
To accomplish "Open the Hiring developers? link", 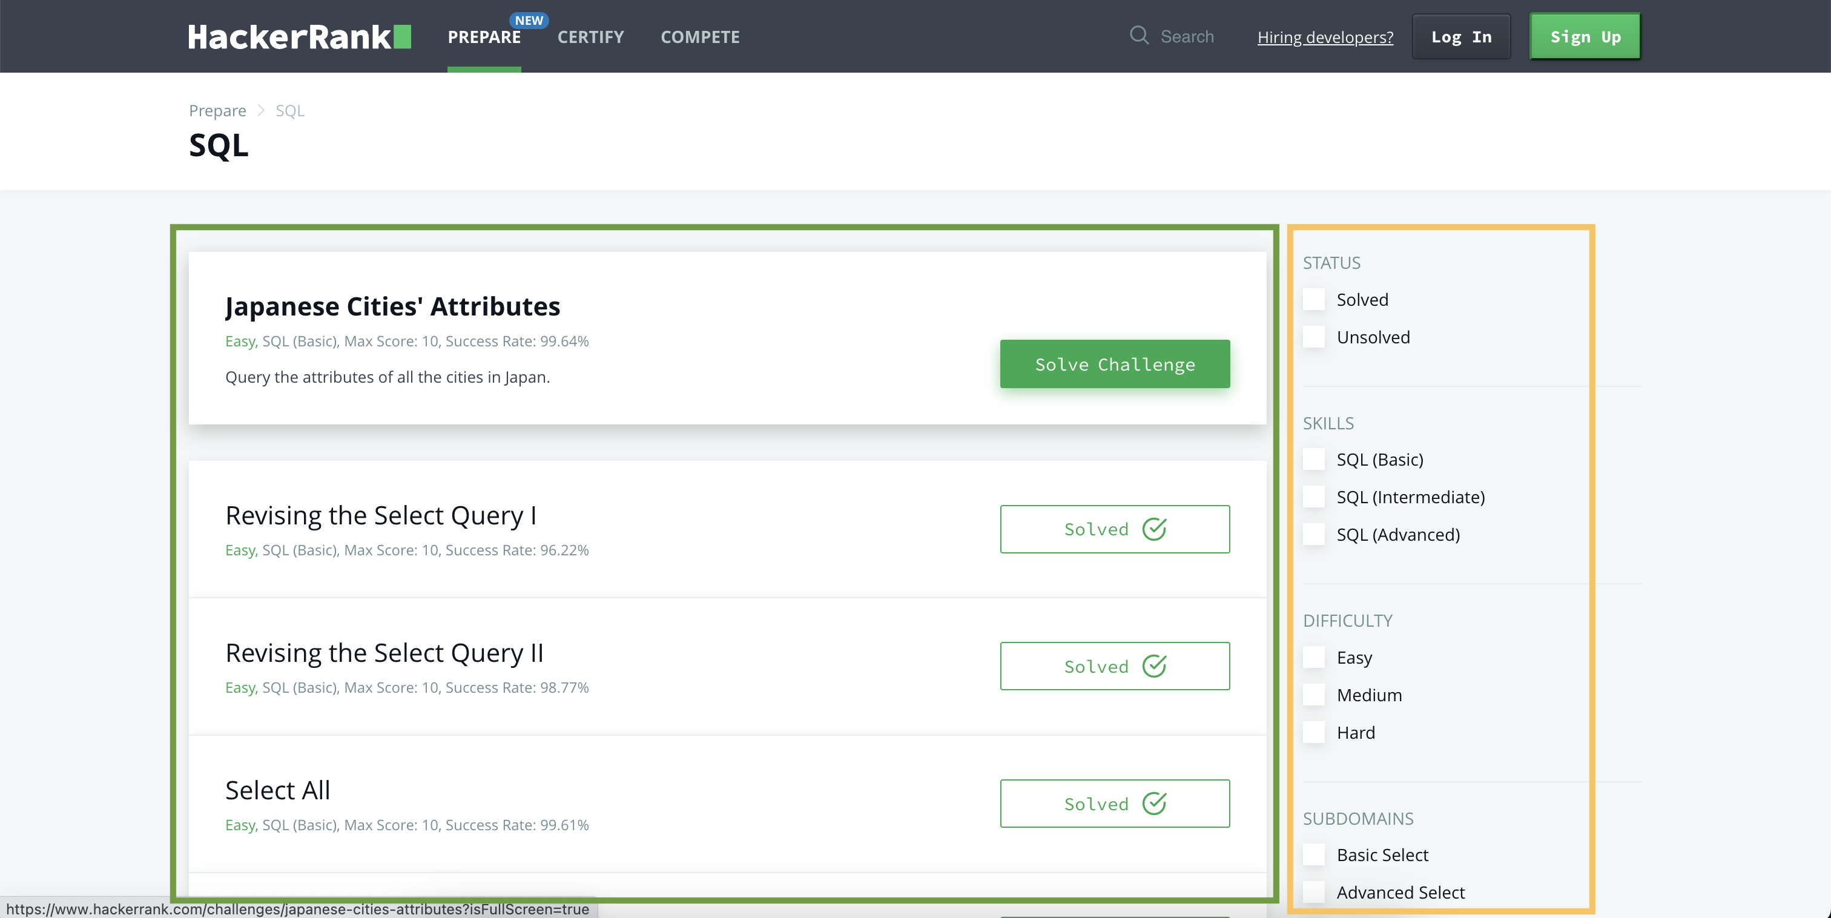I will tap(1325, 37).
